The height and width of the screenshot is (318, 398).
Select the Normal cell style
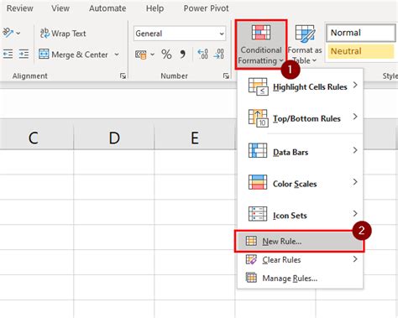point(361,33)
